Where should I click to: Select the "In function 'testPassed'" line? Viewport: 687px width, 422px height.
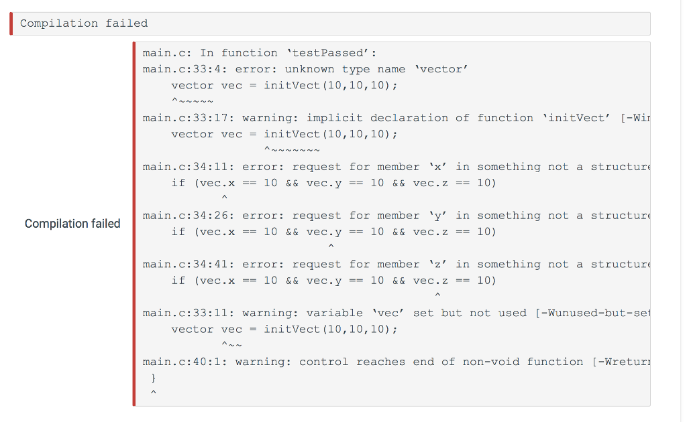click(x=260, y=53)
